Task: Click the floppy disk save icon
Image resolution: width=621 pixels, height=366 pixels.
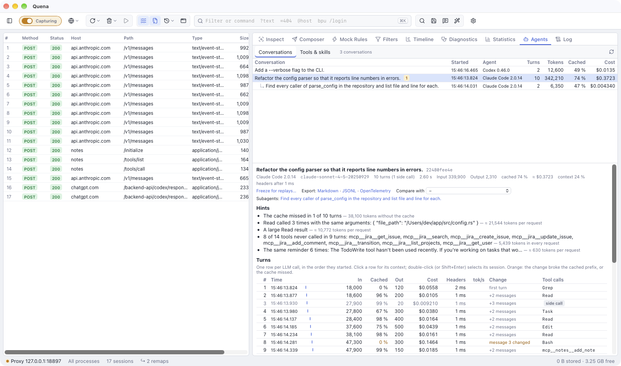Action: point(434,21)
